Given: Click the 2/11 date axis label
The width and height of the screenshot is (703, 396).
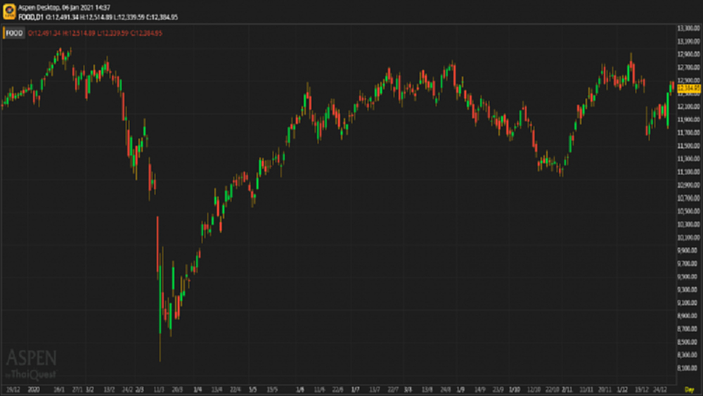Looking at the screenshot, I should coord(567,390).
